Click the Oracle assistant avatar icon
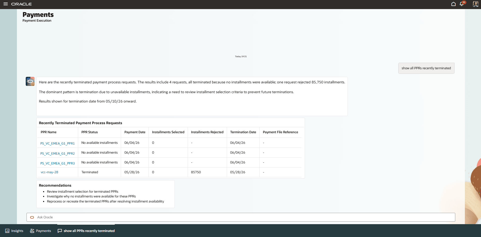The height and width of the screenshot is (237, 481). pyautogui.click(x=30, y=81)
